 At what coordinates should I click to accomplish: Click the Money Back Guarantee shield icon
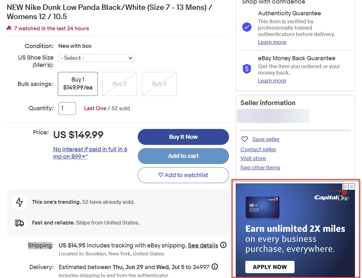click(247, 69)
